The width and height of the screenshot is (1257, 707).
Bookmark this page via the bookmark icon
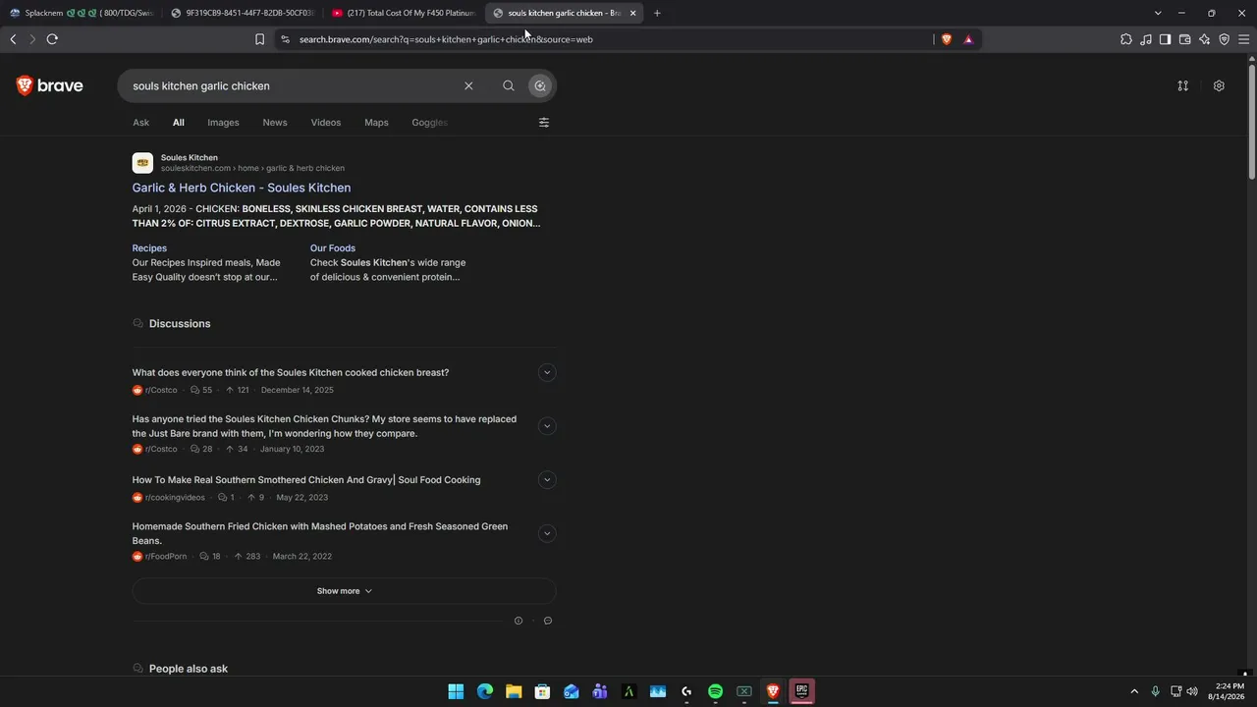tap(259, 39)
